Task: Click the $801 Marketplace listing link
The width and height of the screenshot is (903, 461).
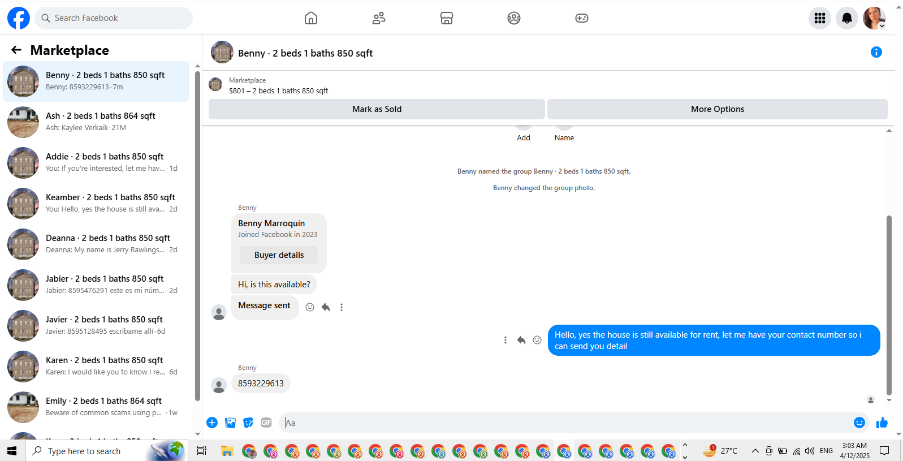Action: point(278,91)
